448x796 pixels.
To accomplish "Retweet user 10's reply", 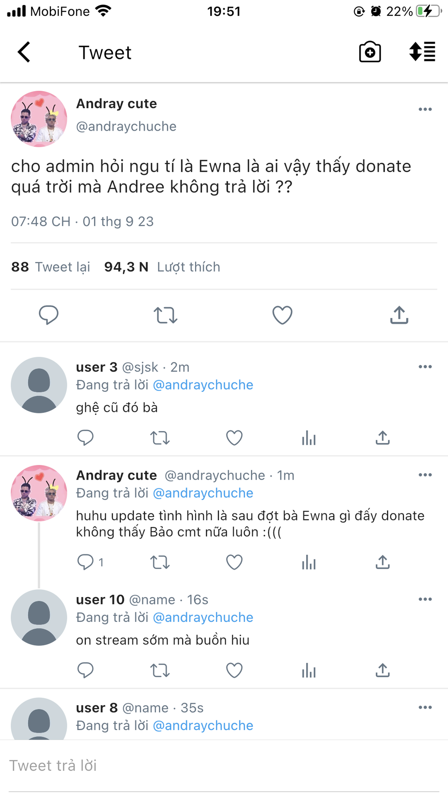I will [x=160, y=670].
